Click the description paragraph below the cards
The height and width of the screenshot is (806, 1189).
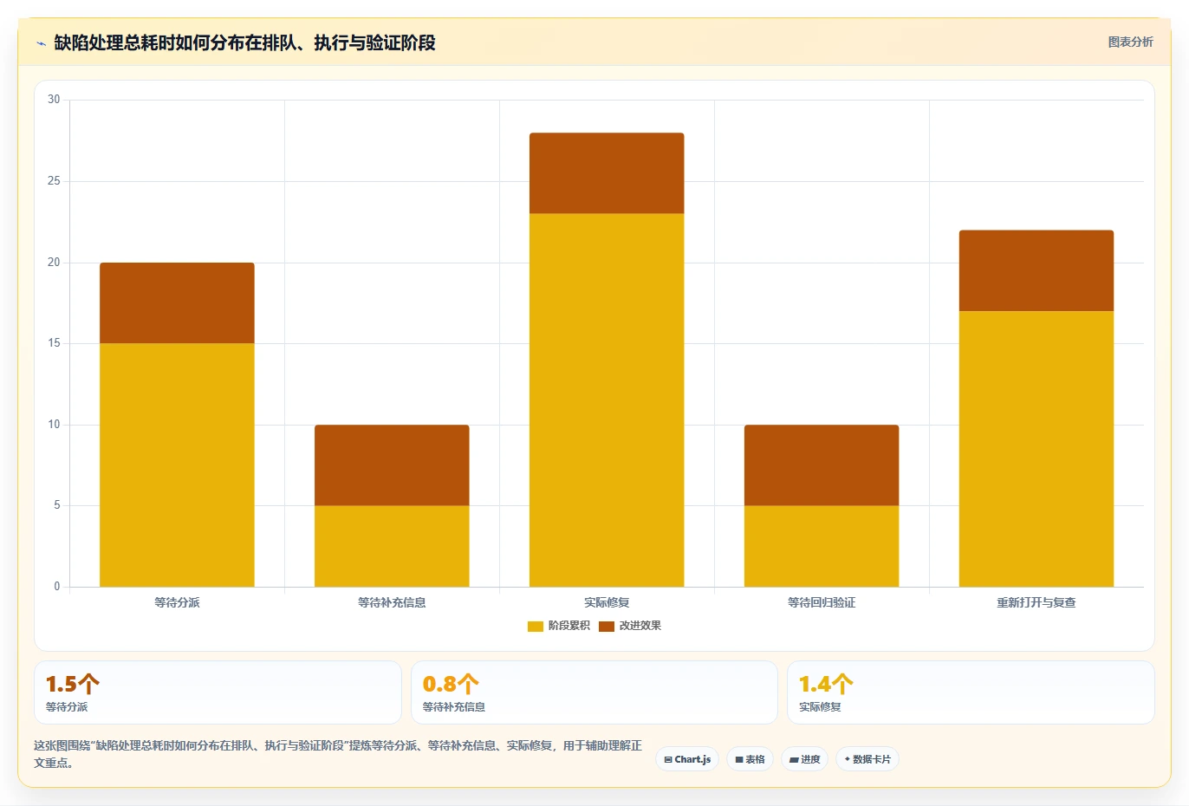pyautogui.click(x=338, y=754)
